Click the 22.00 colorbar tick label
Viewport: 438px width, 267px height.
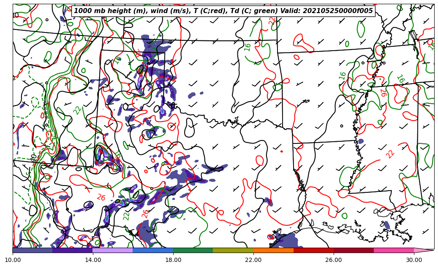[253, 260]
